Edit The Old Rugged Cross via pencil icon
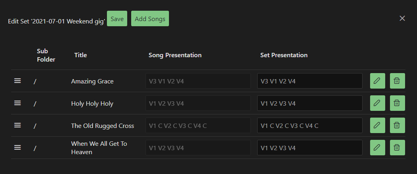 tap(377, 126)
